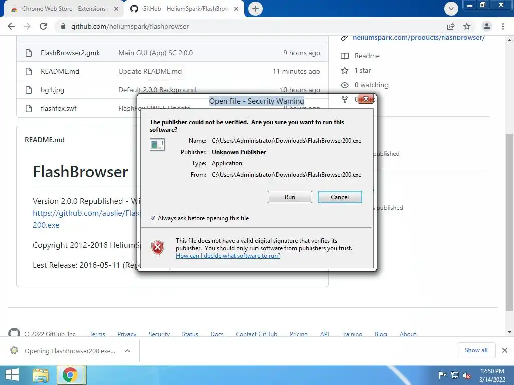Click file icon next to flashfox.swf
This screenshot has width=514, height=385.
29,108
